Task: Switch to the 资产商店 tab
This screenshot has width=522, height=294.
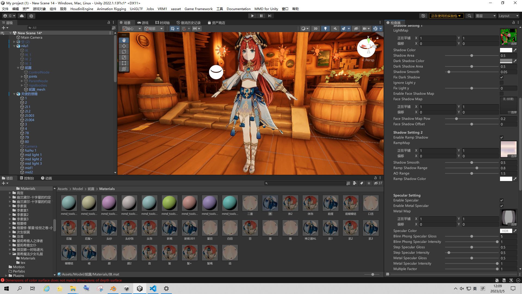Action: (x=216, y=23)
